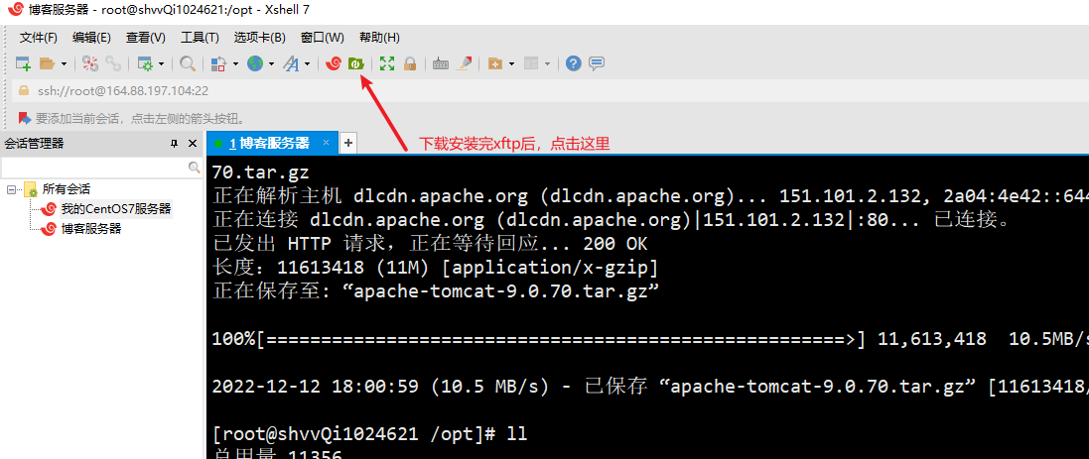Click the padlock Lock Screen icon
1089x459 pixels.
[x=410, y=63]
